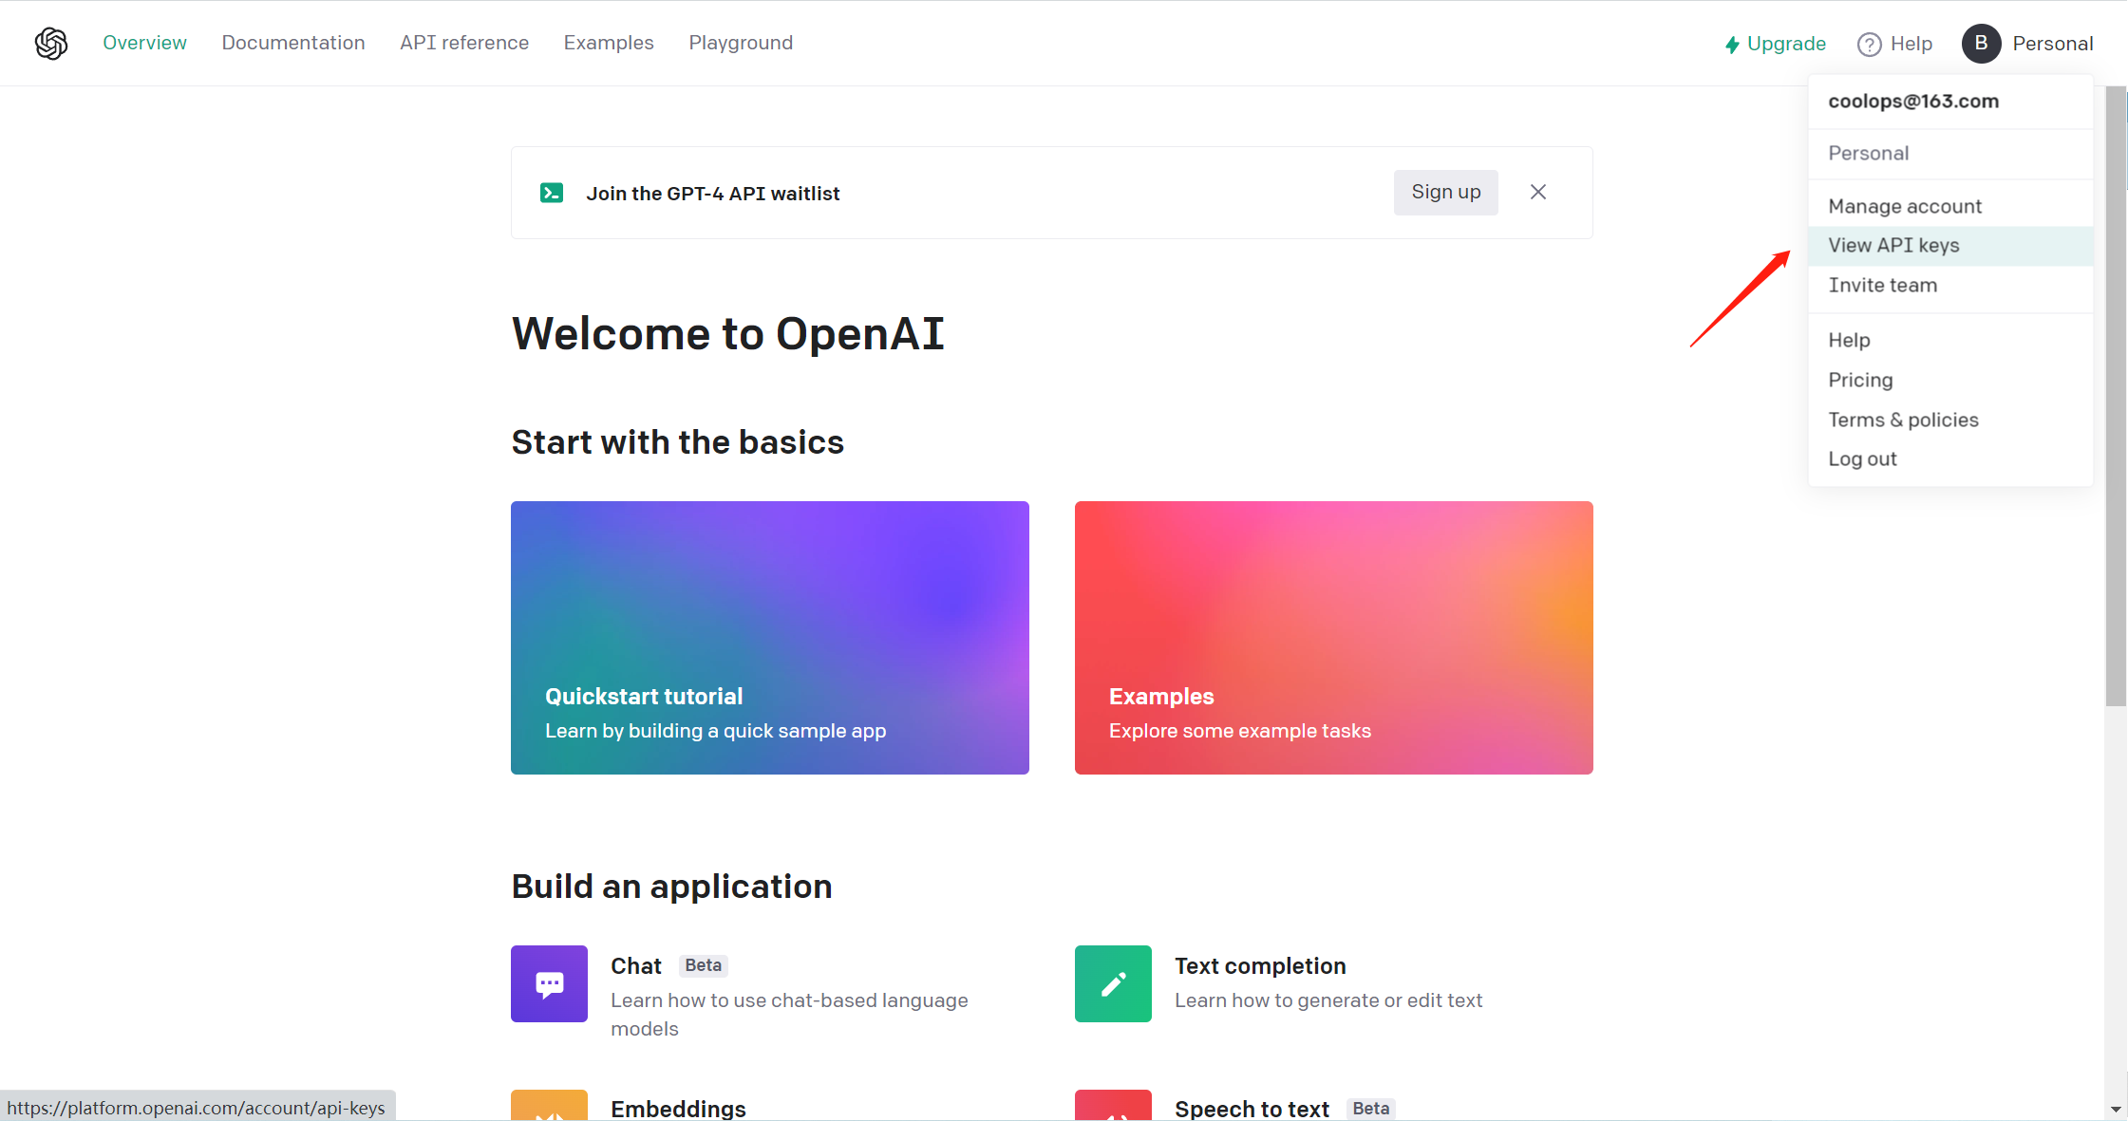Image resolution: width=2128 pixels, height=1121 pixels.
Task: Click the vertical page scrollbar
Action: tap(2116, 396)
